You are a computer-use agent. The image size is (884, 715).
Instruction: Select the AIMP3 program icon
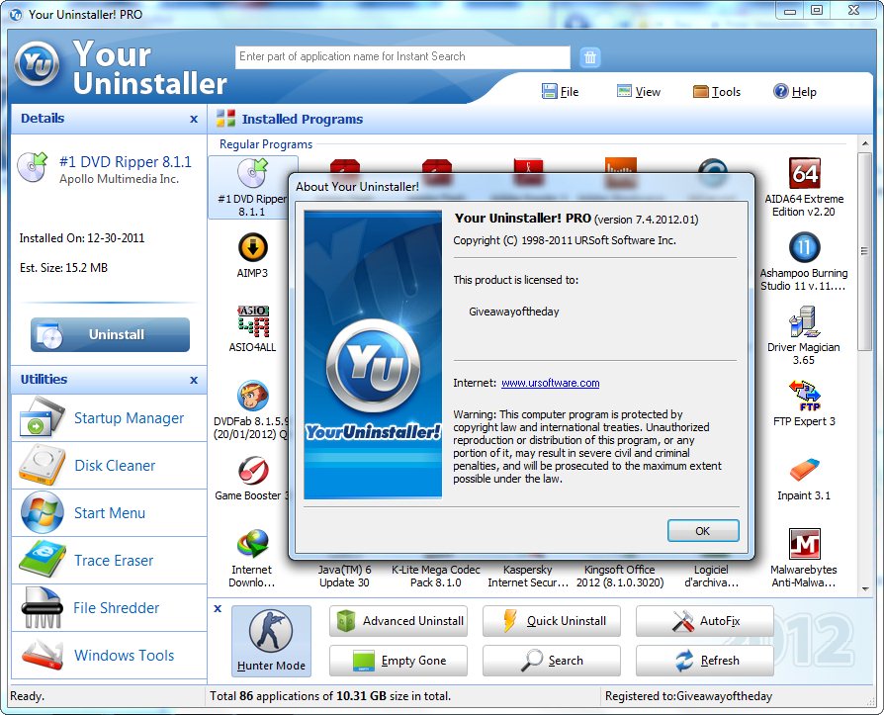tap(252, 247)
